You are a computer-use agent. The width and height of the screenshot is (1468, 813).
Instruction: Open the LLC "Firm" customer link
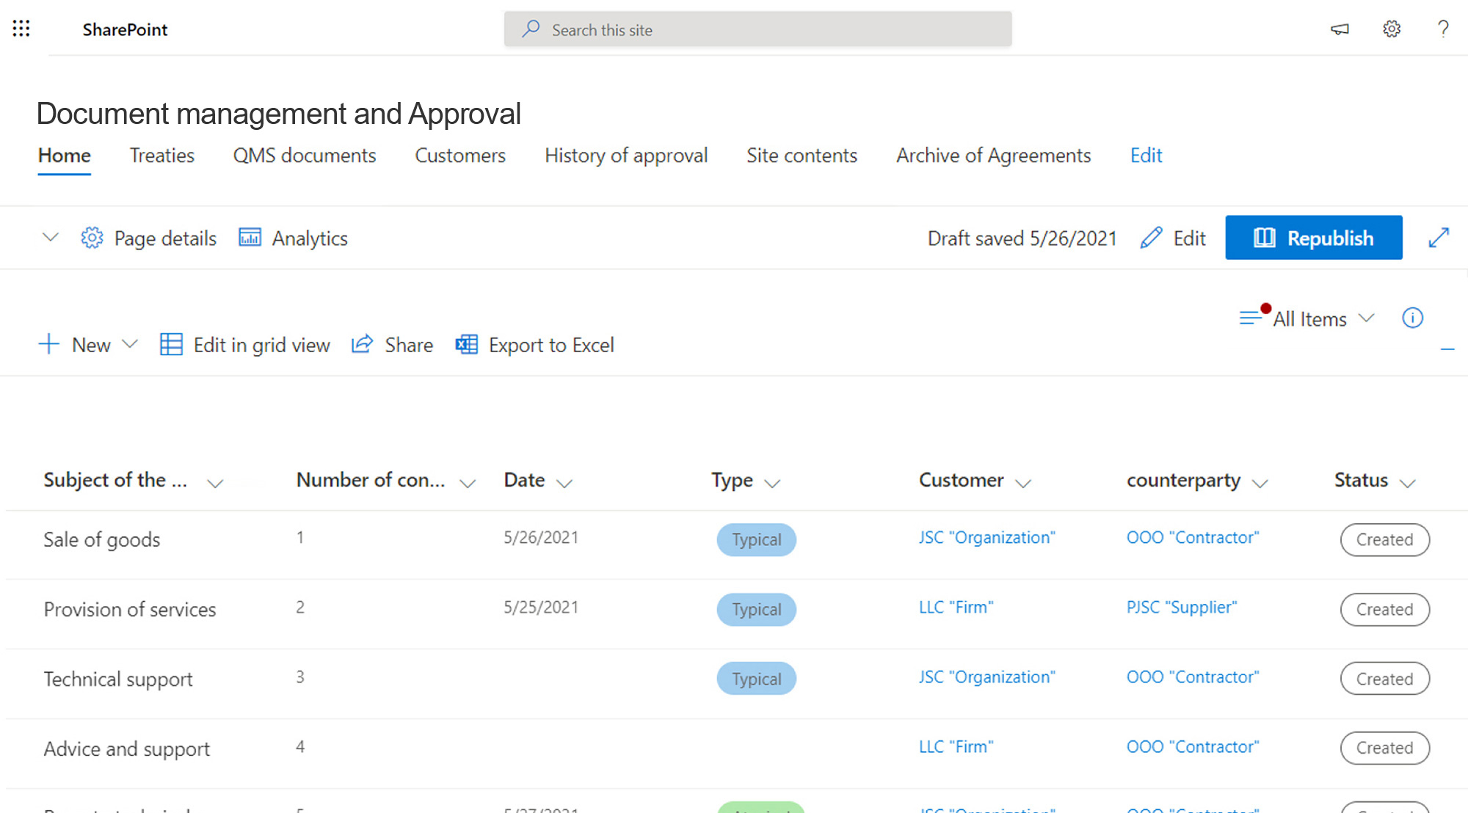955,607
